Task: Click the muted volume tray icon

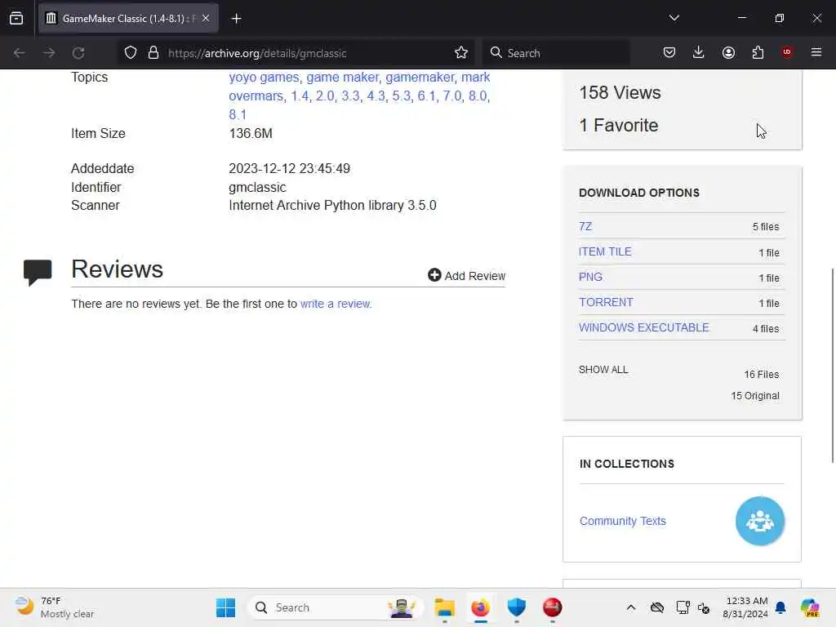Action: [x=703, y=607]
